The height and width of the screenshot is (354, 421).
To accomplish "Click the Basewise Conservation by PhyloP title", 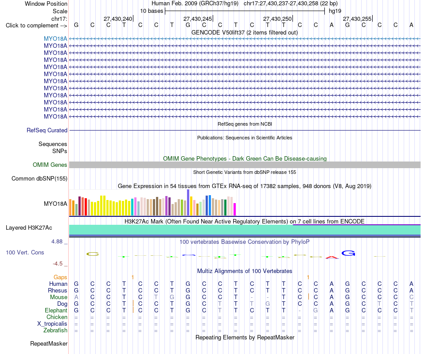I will point(245,242).
